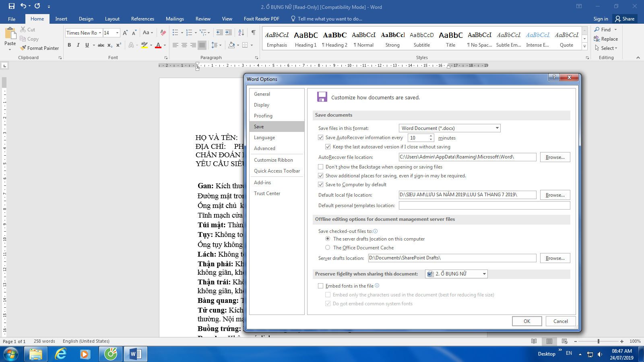This screenshot has height=362, width=644.
Task: Open the Insert ribbon tab
Action: (x=61, y=19)
